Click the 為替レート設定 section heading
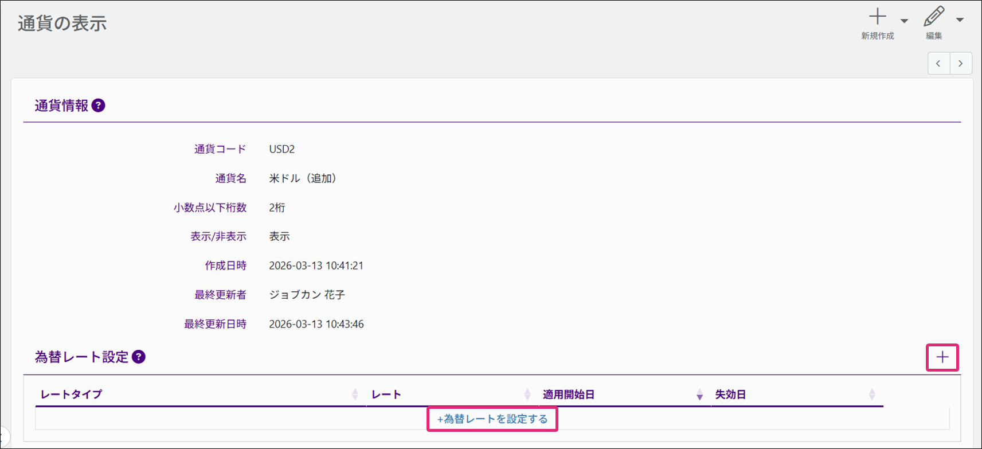The image size is (982, 449). click(81, 357)
